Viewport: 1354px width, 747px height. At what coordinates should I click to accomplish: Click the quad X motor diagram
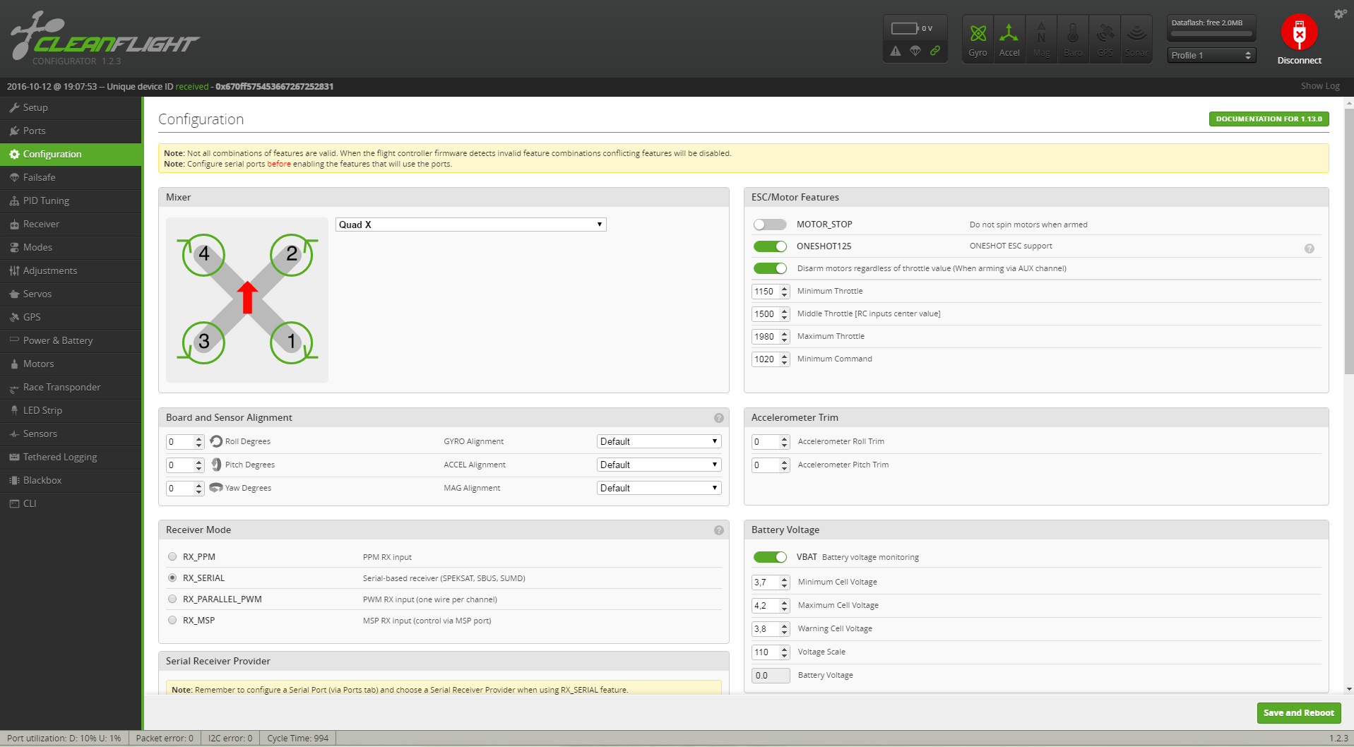(x=247, y=299)
